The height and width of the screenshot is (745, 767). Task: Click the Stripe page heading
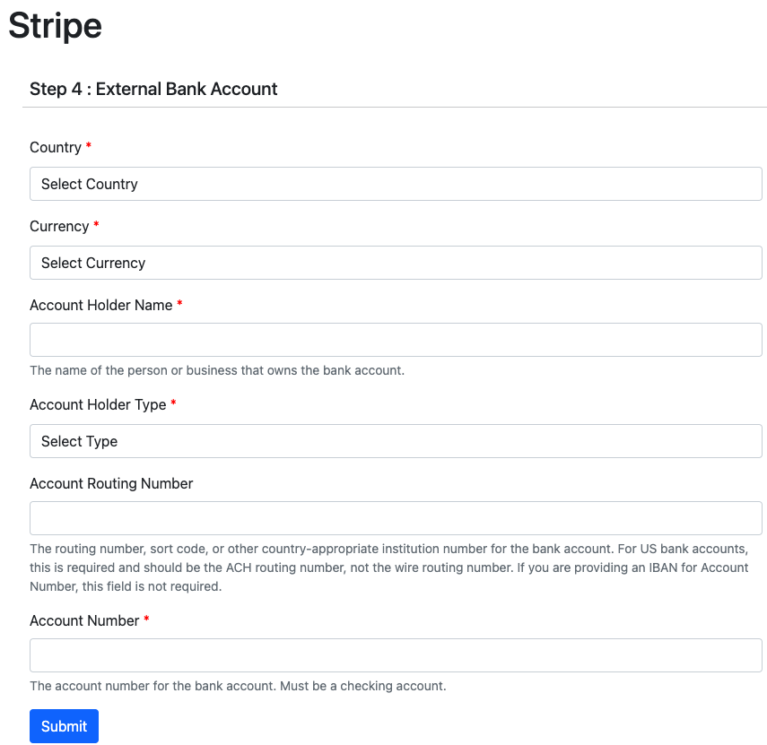(x=55, y=25)
